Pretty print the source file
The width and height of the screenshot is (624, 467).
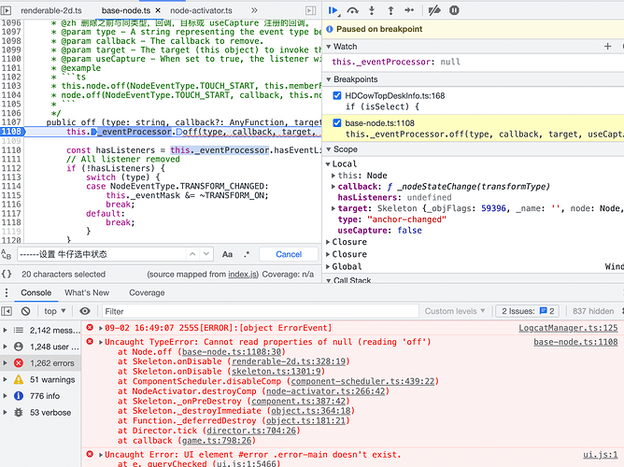tap(7, 274)
